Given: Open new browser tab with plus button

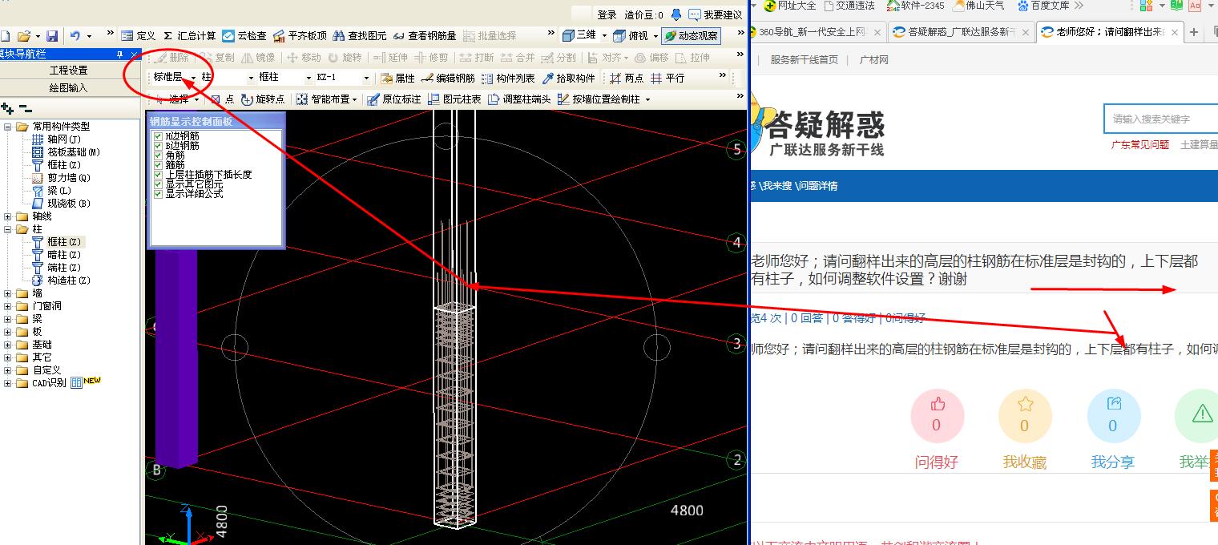Looking at the screenshot, I should pyautogui.click(x=1194, y=32).
